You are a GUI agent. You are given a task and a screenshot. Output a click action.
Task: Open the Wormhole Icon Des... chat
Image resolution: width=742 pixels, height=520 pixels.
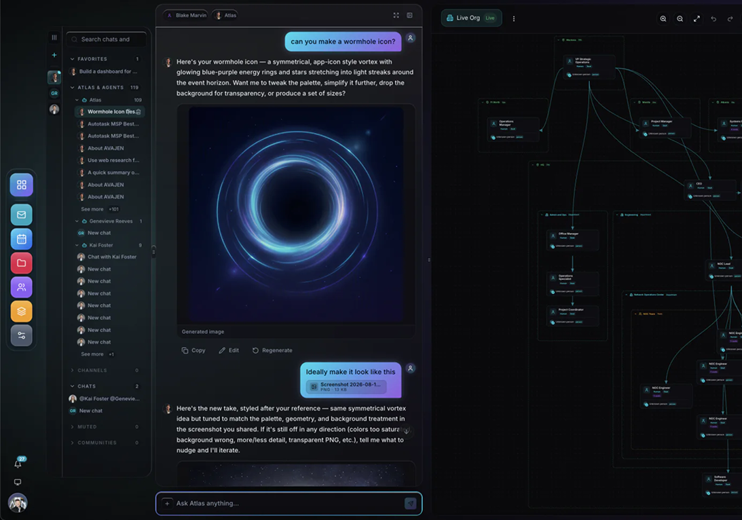pos(110,111)
